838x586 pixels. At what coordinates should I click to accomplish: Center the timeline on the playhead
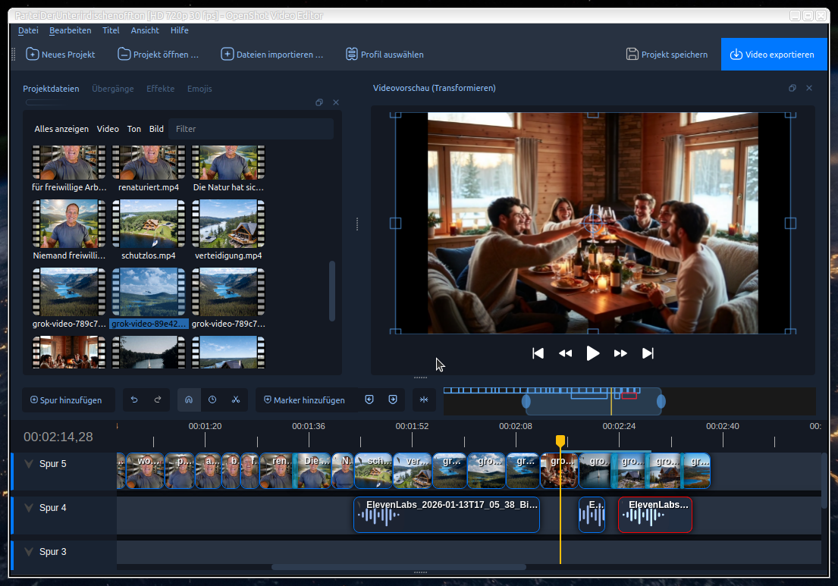point(424,400)
